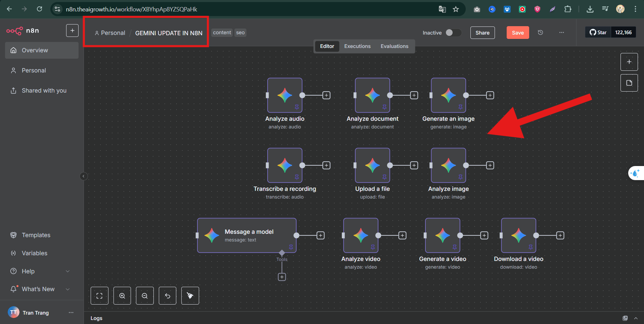Click the Share button
Image resolution: width=644 pixels, height=324 pixels.
coord(482,33)
